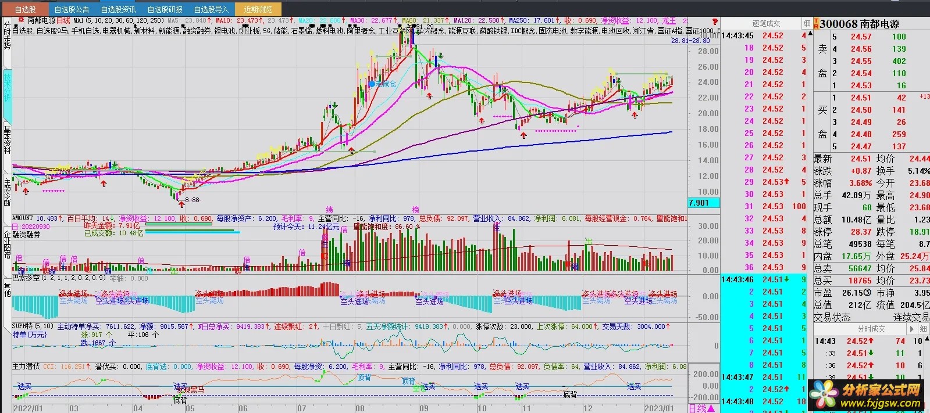Click sell level 2 price 24.54
930x413 pixels.
pyautogui.click(x=861, y=73)
